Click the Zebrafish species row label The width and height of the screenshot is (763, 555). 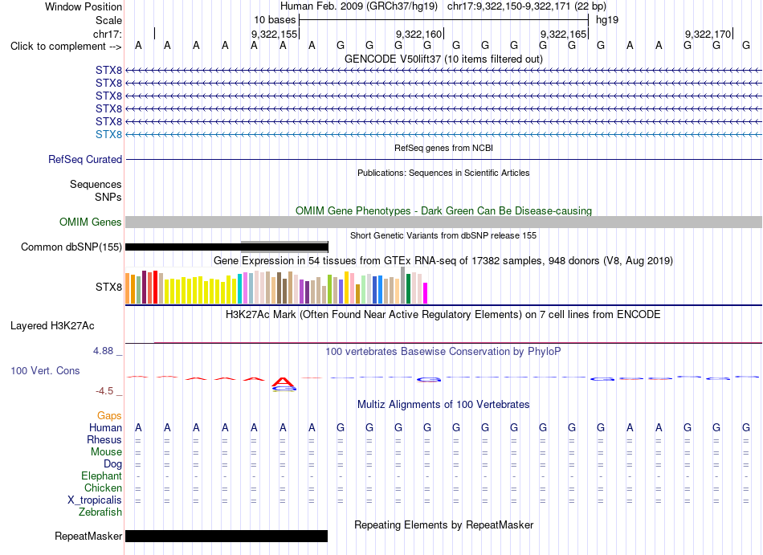coord(100,512)
